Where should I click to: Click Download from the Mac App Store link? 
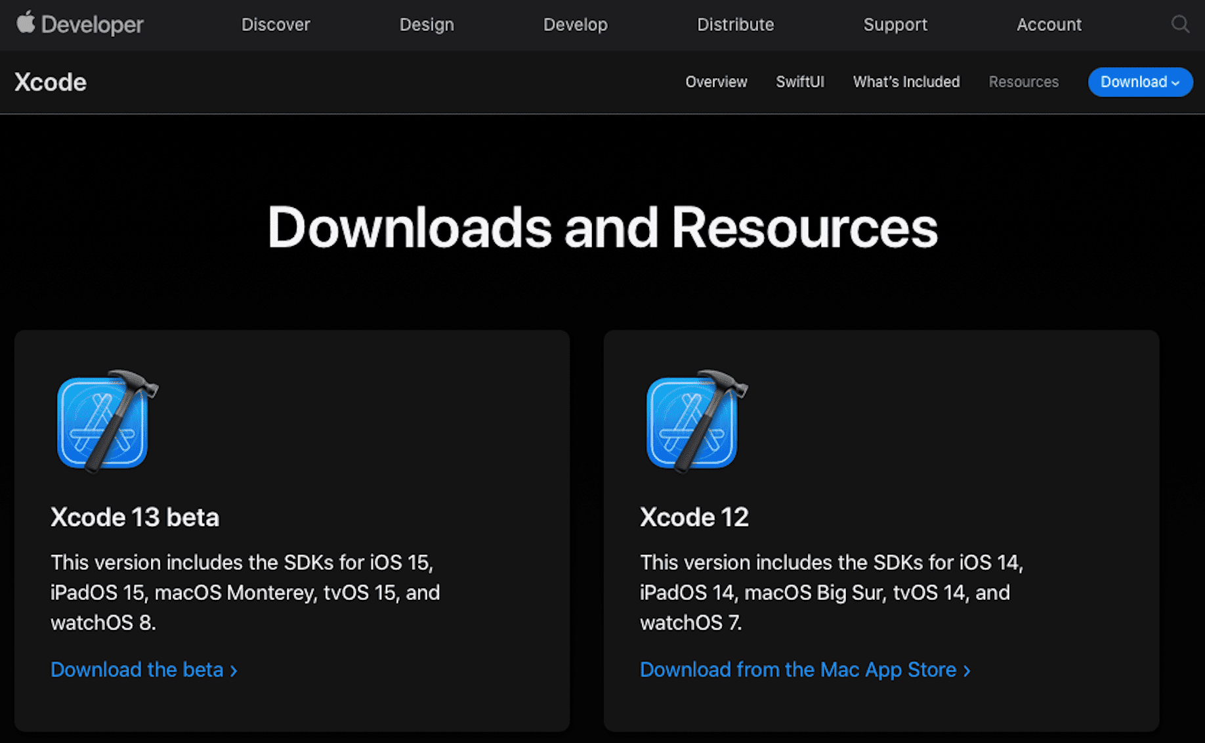click(x=805, y=669)
